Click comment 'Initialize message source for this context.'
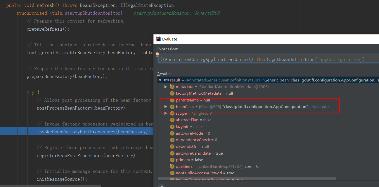The width and height of the screenshot is (379, 187). [95, 171]
